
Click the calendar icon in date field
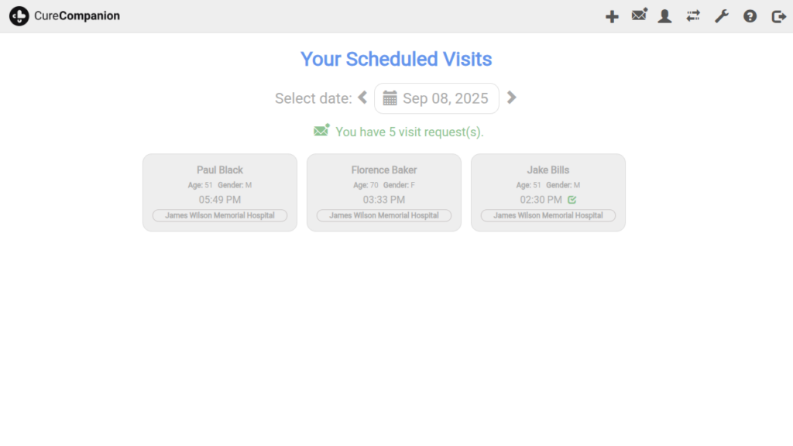390,98
